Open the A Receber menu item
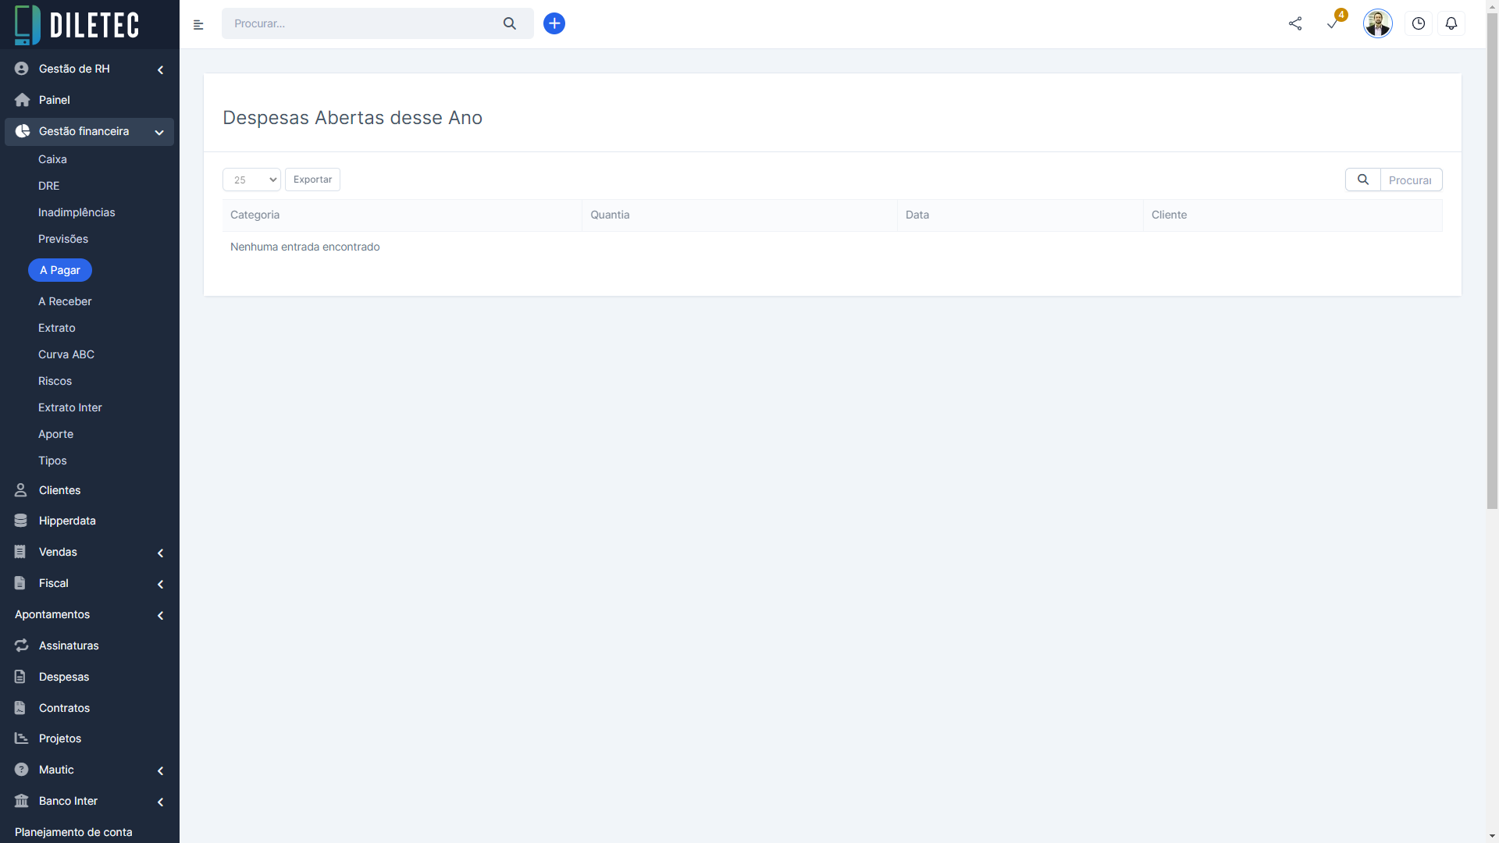 pos(65,301)
